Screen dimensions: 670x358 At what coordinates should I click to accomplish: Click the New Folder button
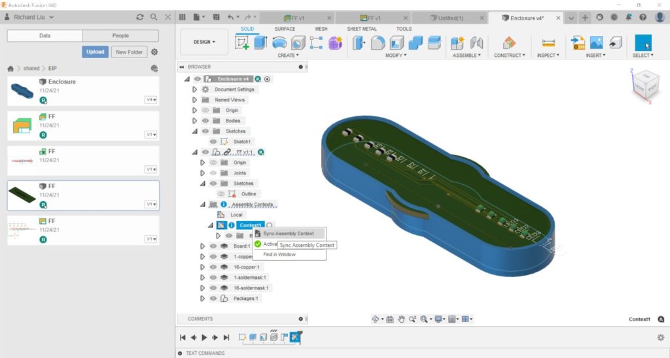click(128, 52)
